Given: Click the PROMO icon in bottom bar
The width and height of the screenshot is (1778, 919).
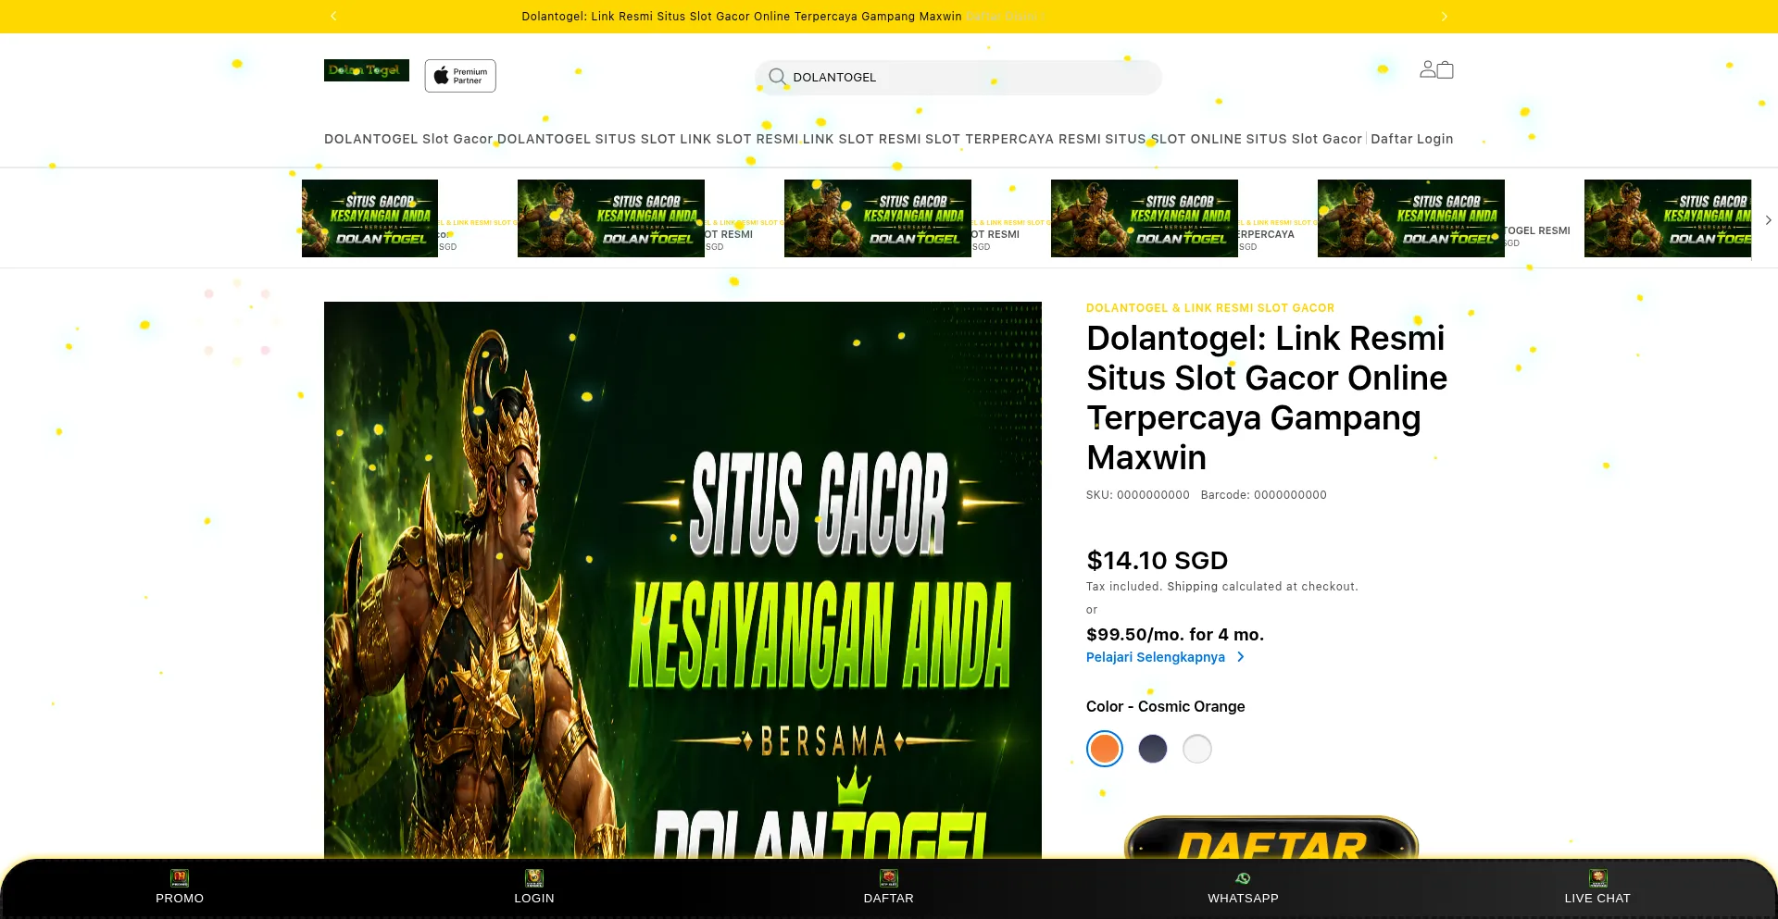Looking at the screenshot, I should [x=180, y=877].
